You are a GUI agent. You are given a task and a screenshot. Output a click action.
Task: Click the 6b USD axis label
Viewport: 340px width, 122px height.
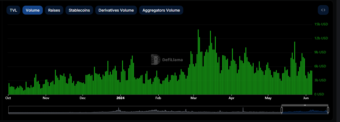(320, 66)
